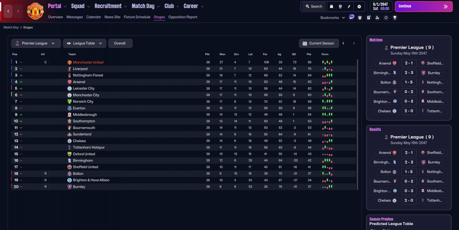Open the Fixture Schedule tab
The height and width of the screenshot is (230, 459).
pos(137,17)
